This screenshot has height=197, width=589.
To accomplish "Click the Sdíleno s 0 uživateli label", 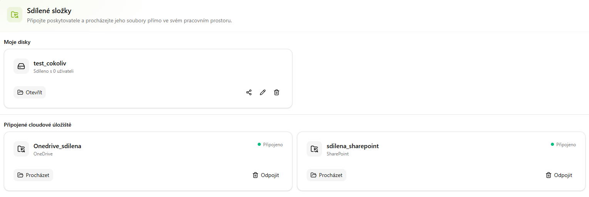I will coord(54,71).
